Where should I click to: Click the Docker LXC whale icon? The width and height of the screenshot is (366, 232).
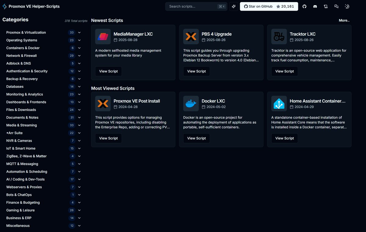pos(191,104)
